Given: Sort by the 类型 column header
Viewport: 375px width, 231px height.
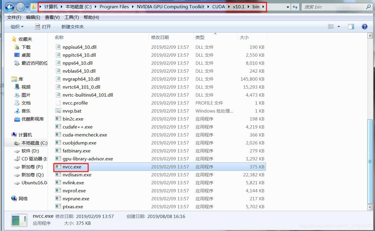Looking at the screenshot, I should [200, 37].
